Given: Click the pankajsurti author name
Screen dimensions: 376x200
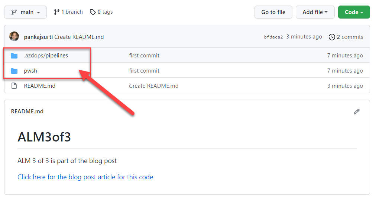Looking at the screenshot, I should 38,37.
